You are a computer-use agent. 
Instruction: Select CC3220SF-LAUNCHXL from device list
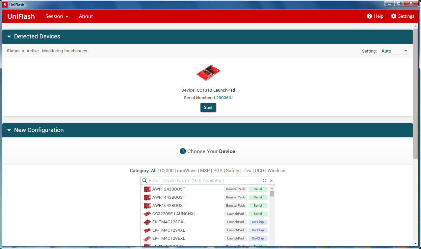tap(205, 214)
